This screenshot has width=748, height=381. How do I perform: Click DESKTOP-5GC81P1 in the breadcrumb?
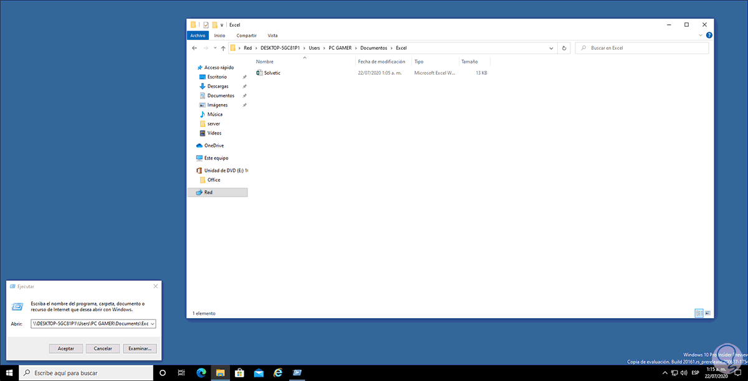coord(279,48)
